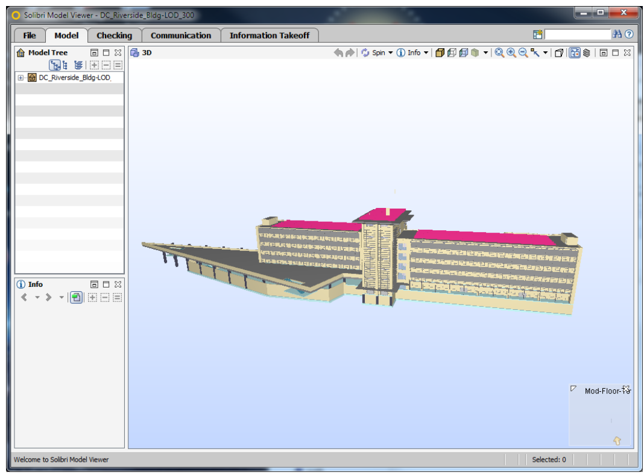Go to the Communication tab
The width and height of the screenshot is (644, 475).
(x=181, y=36)
